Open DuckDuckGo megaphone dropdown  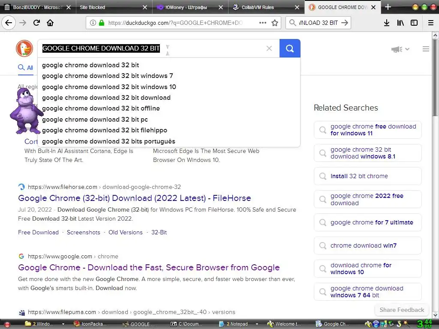pyautogui.click(x=400, y=49)
